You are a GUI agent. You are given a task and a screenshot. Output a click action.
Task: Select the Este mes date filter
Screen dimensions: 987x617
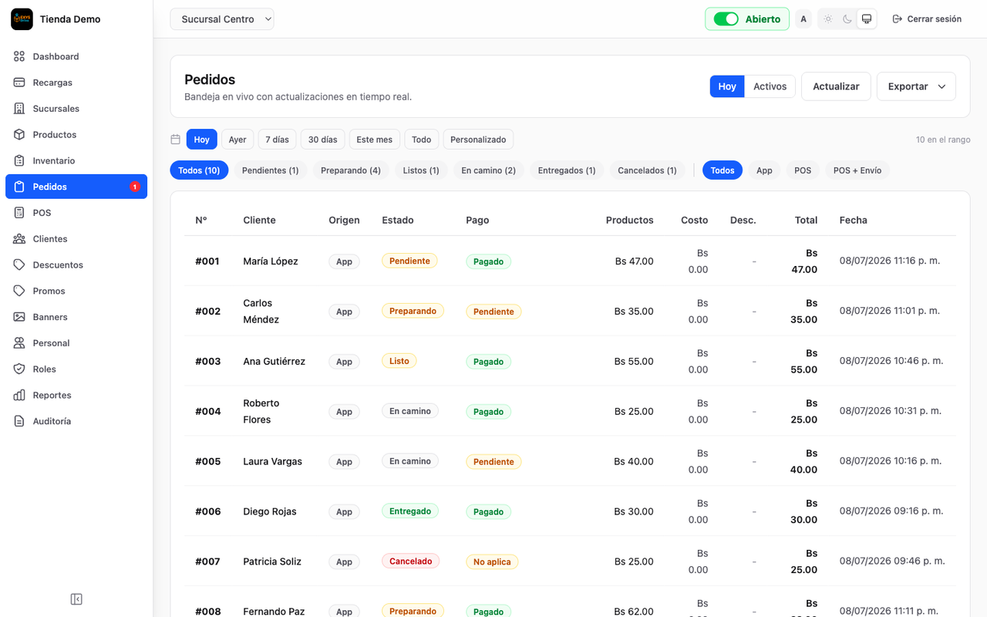(375, 140)
